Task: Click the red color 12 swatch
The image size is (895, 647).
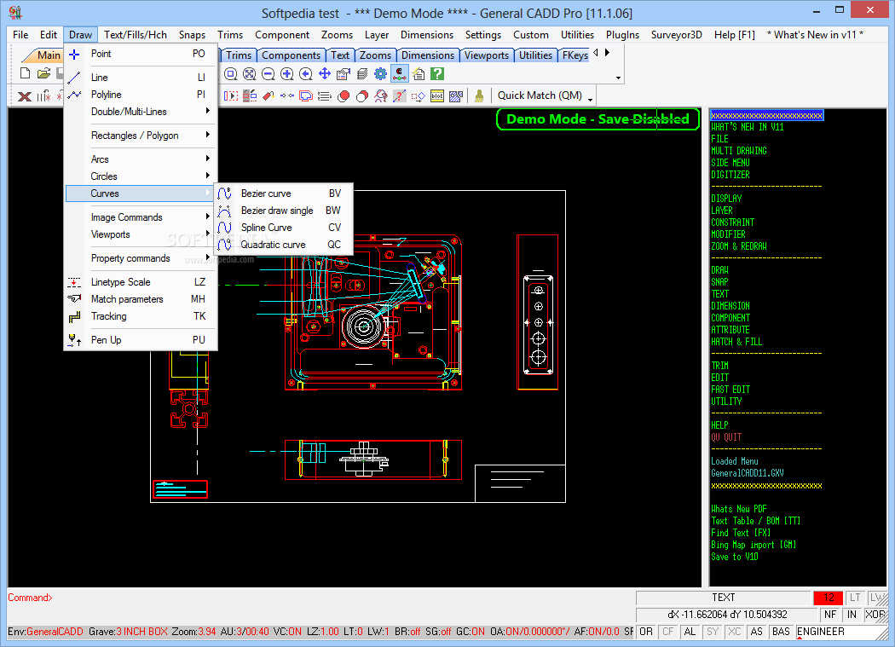Action: click(x=829, y=598)
